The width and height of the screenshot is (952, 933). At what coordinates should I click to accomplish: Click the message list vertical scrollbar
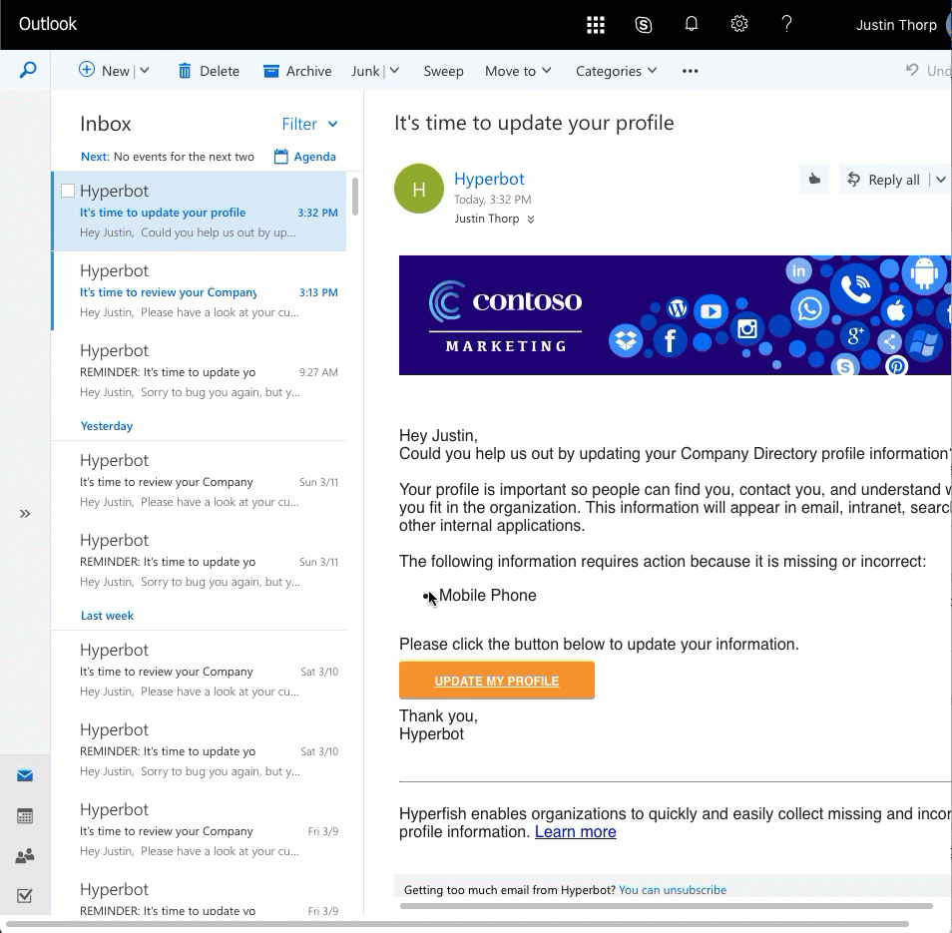point(355,196)
